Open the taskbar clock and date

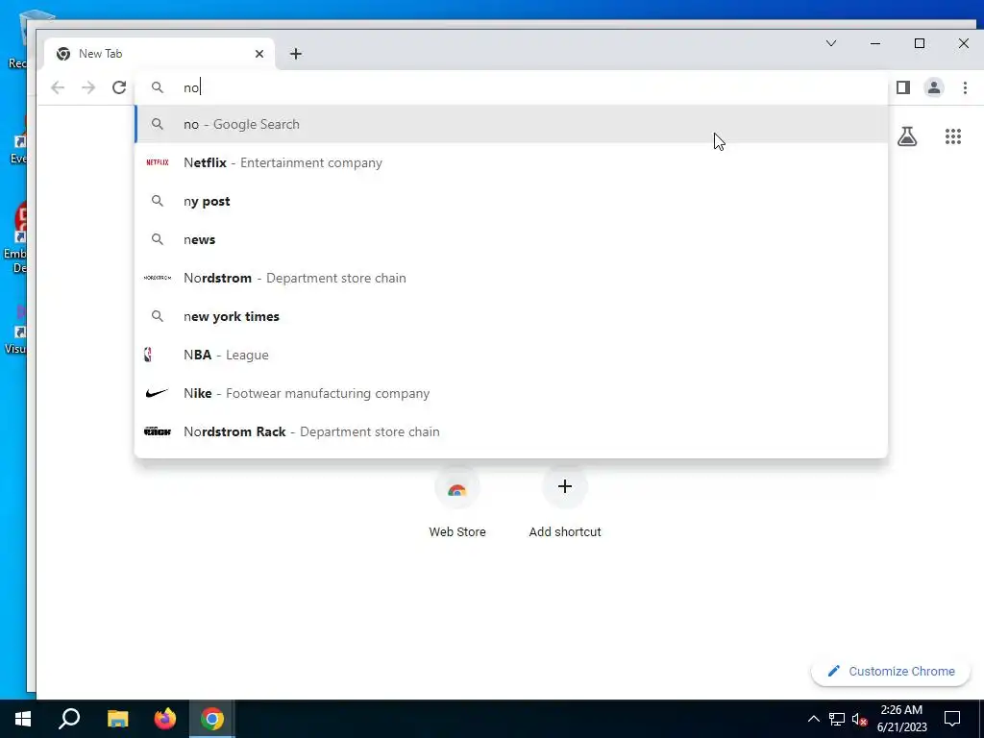point(901,719)
